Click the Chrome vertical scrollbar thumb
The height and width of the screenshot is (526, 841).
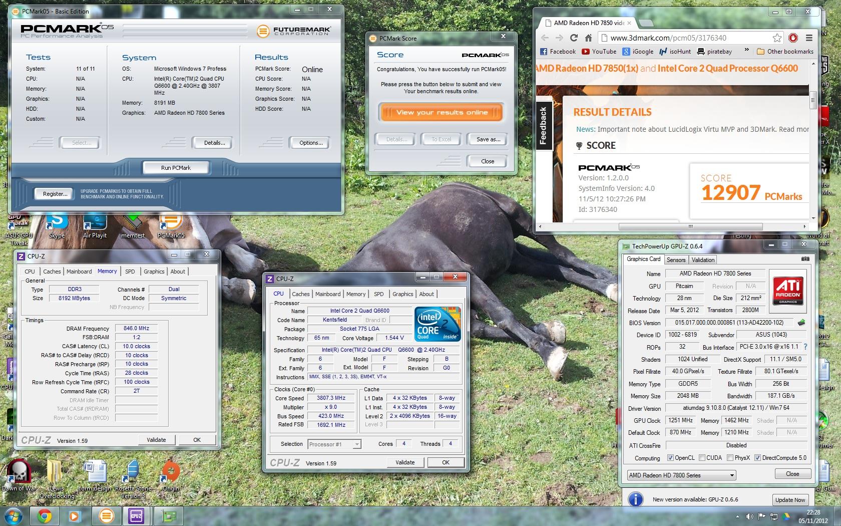(x=813, y=101)
